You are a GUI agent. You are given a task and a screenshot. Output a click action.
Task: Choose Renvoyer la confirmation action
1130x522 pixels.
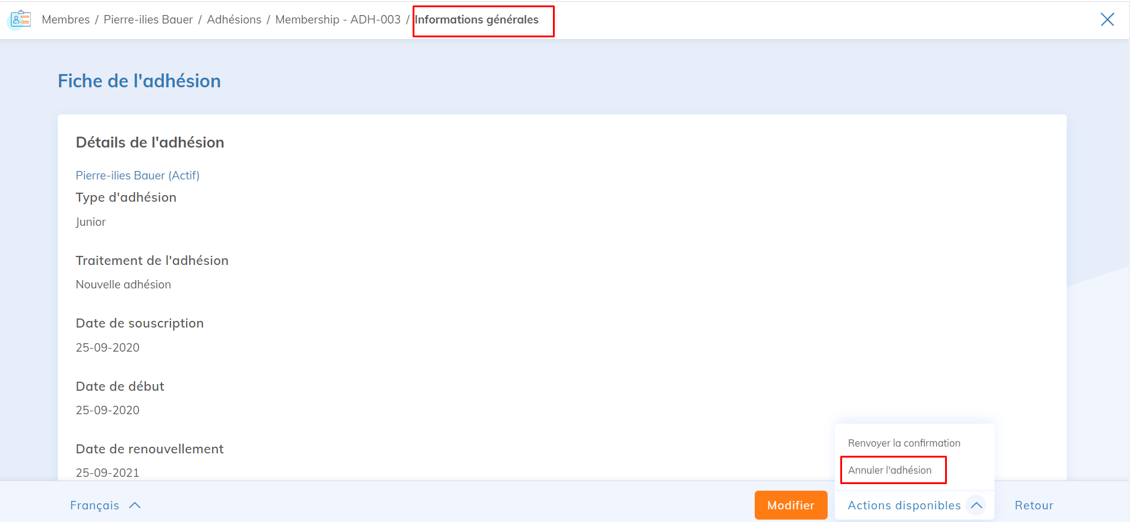[904, 443]
